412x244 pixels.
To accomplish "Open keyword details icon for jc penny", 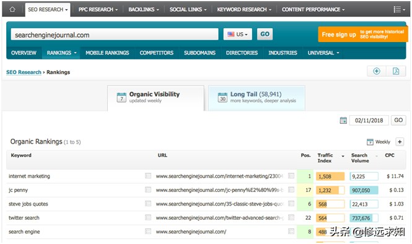I will [148, 190].
